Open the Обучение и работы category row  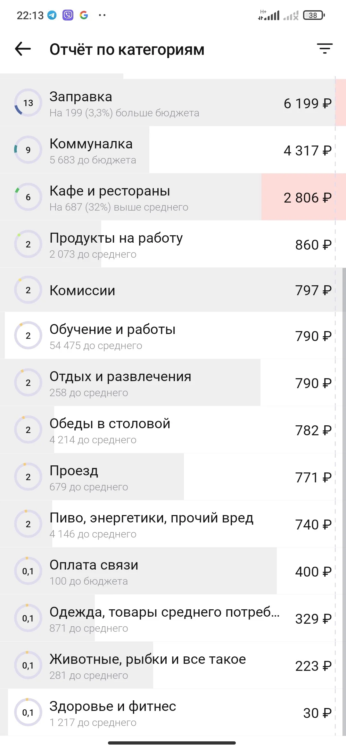point(173,335)
